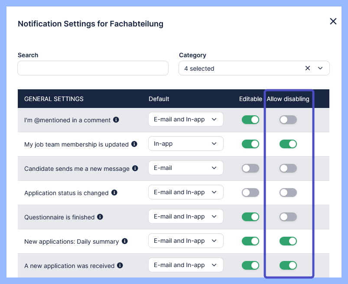The width and height of the screenshot is (348, 284).
Task: Close the Notification Settings dialog
Action: pyautogui.click(x=333, y=21)
